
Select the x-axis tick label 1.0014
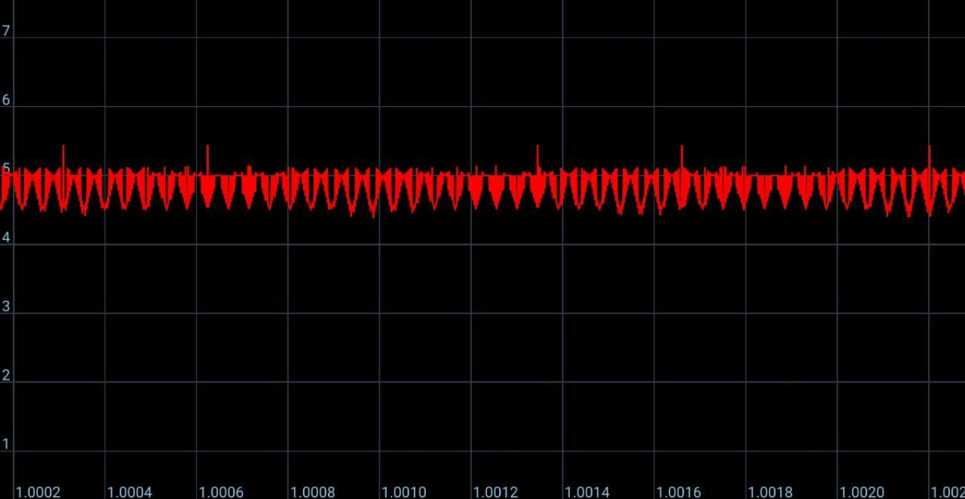pos(587,492)
